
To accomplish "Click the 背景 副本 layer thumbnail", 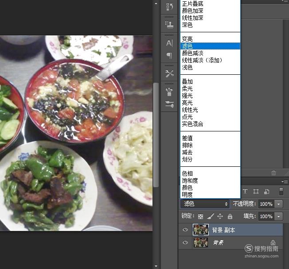I will (x=201, y=230).
